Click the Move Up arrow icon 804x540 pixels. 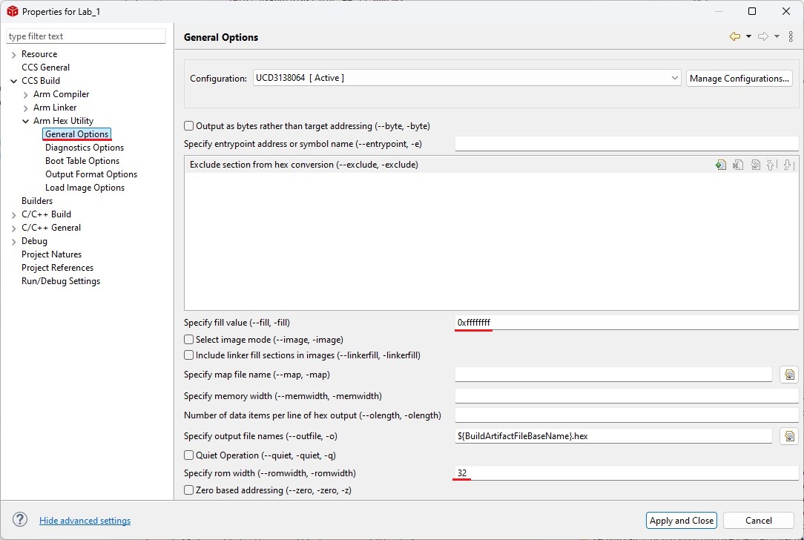click(771, 165)
